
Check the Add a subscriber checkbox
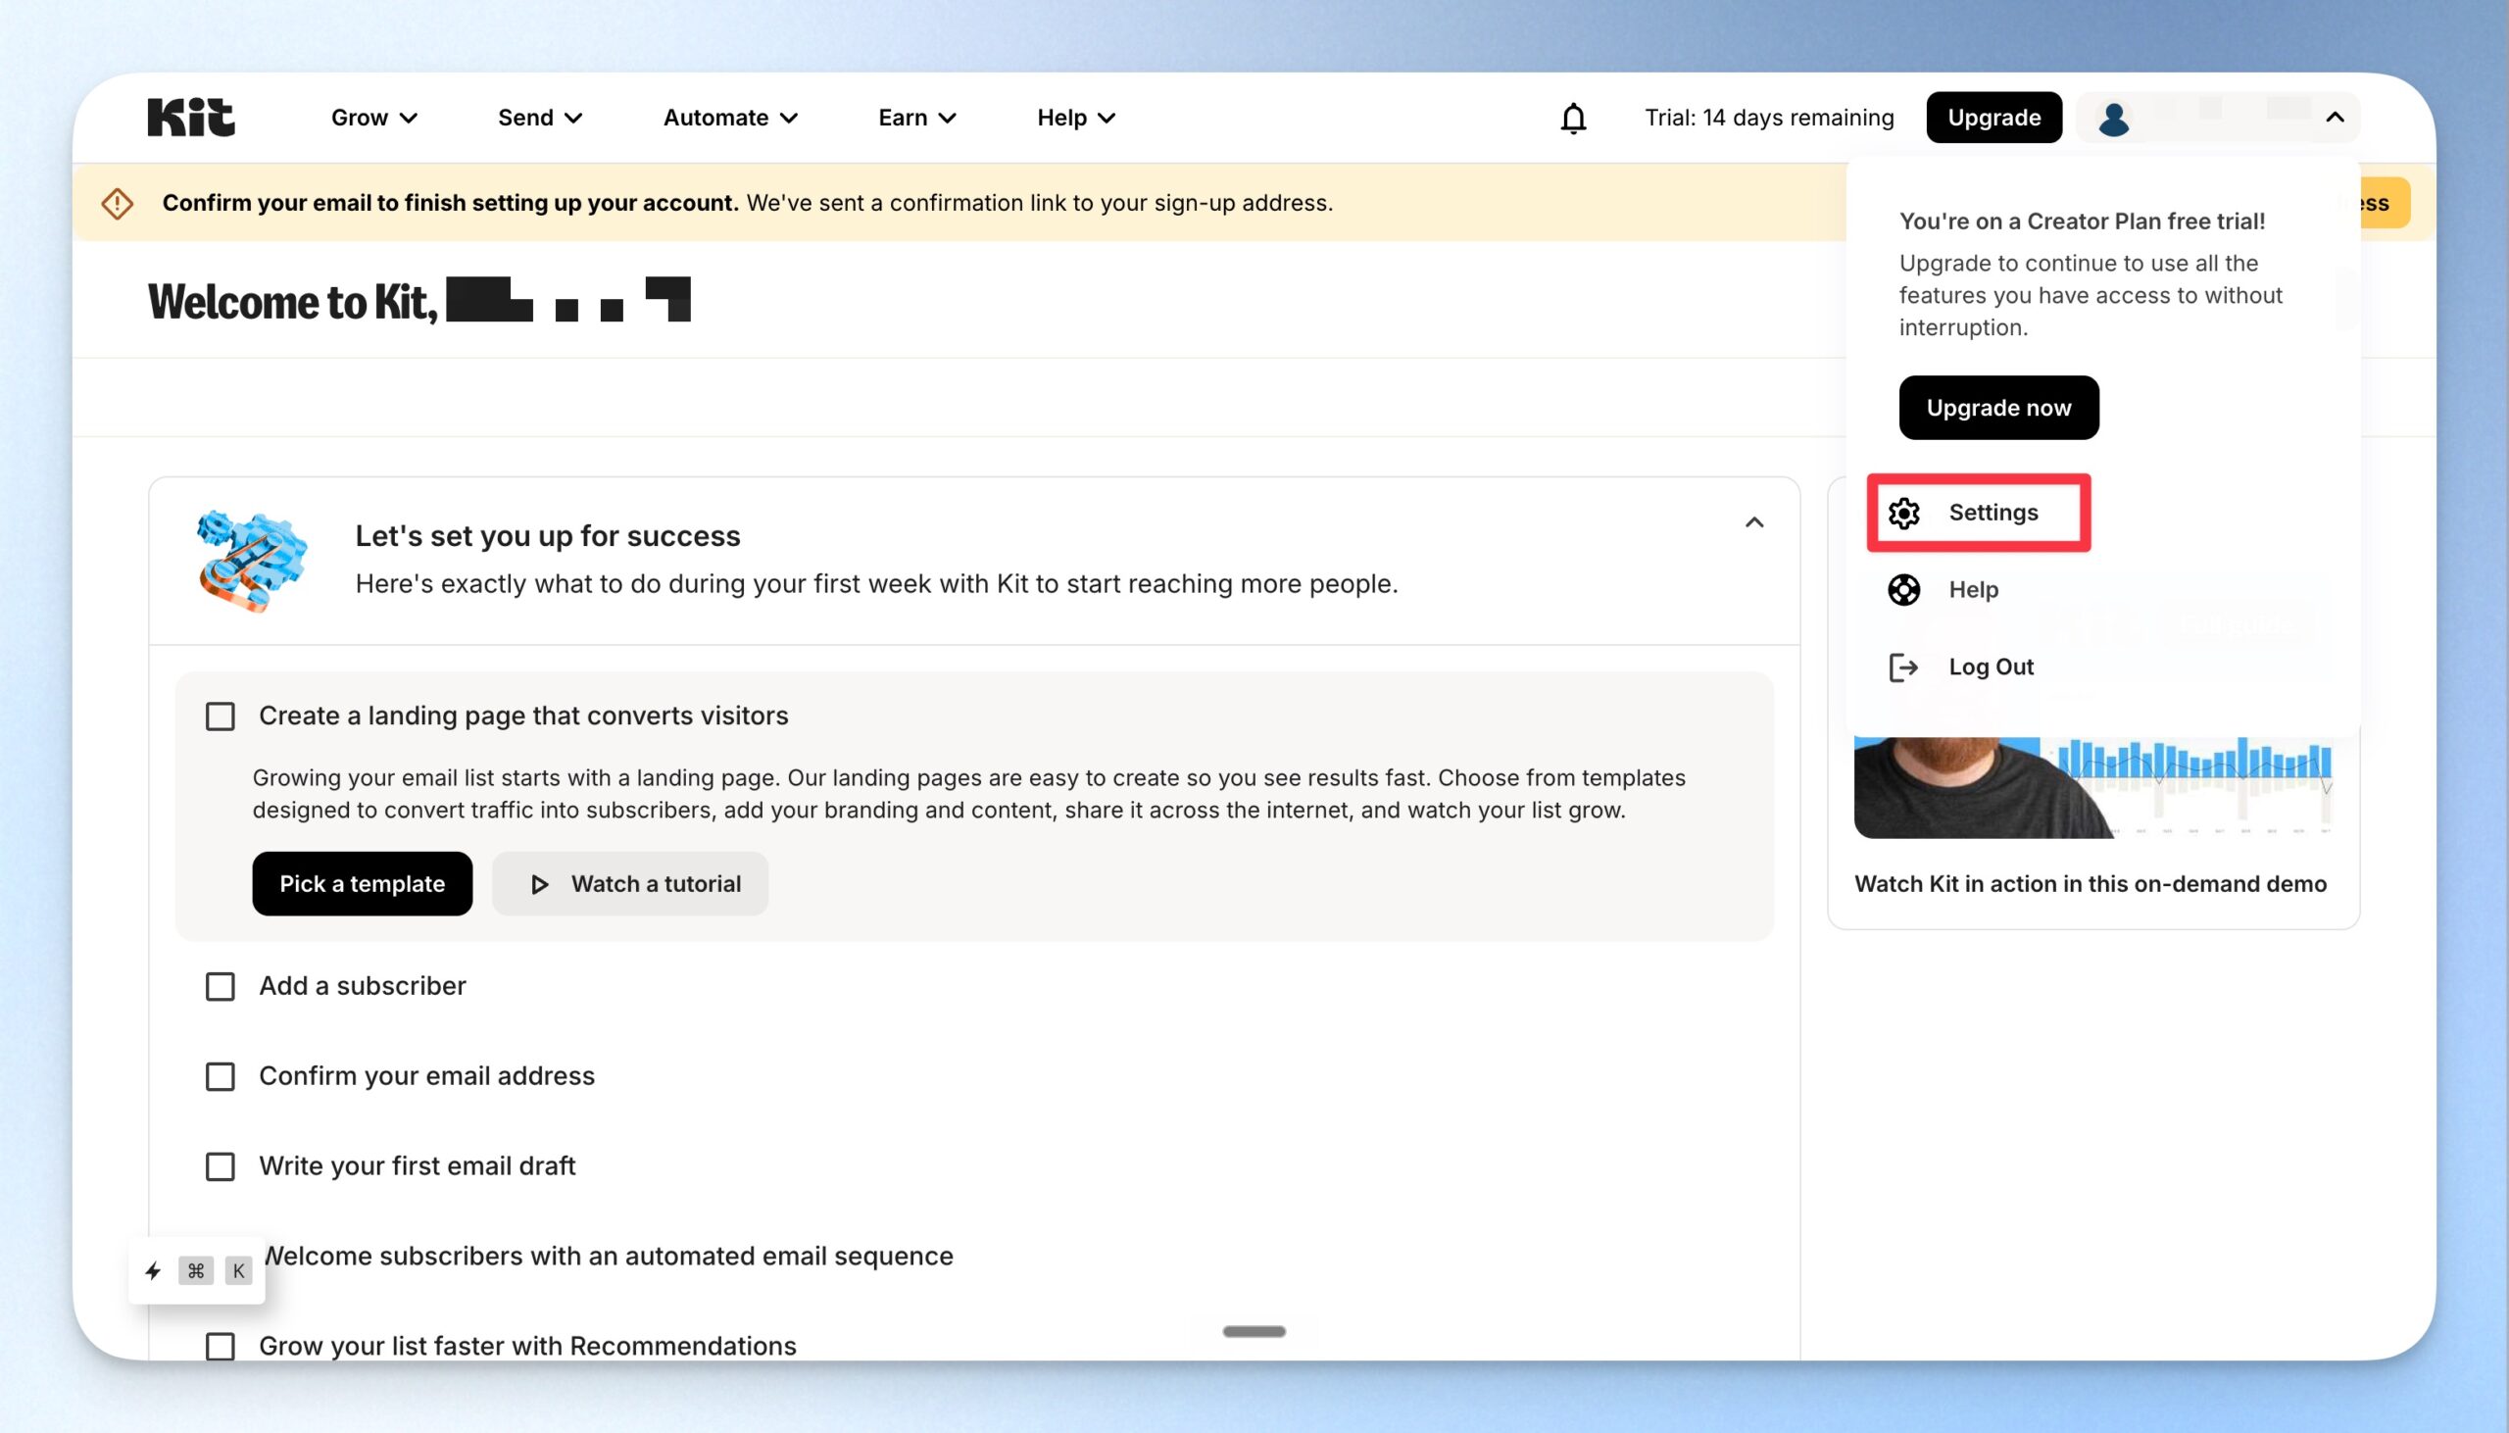(x=221, y=986)
